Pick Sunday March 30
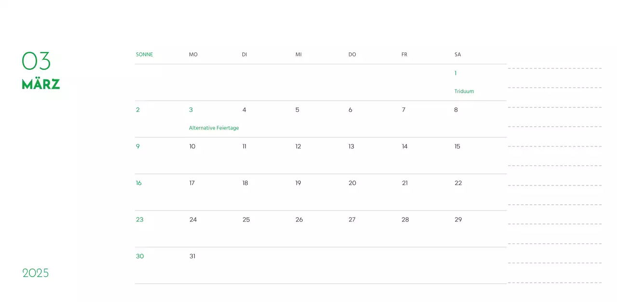This screenshot has height=302, width=617. click(140, 256)
